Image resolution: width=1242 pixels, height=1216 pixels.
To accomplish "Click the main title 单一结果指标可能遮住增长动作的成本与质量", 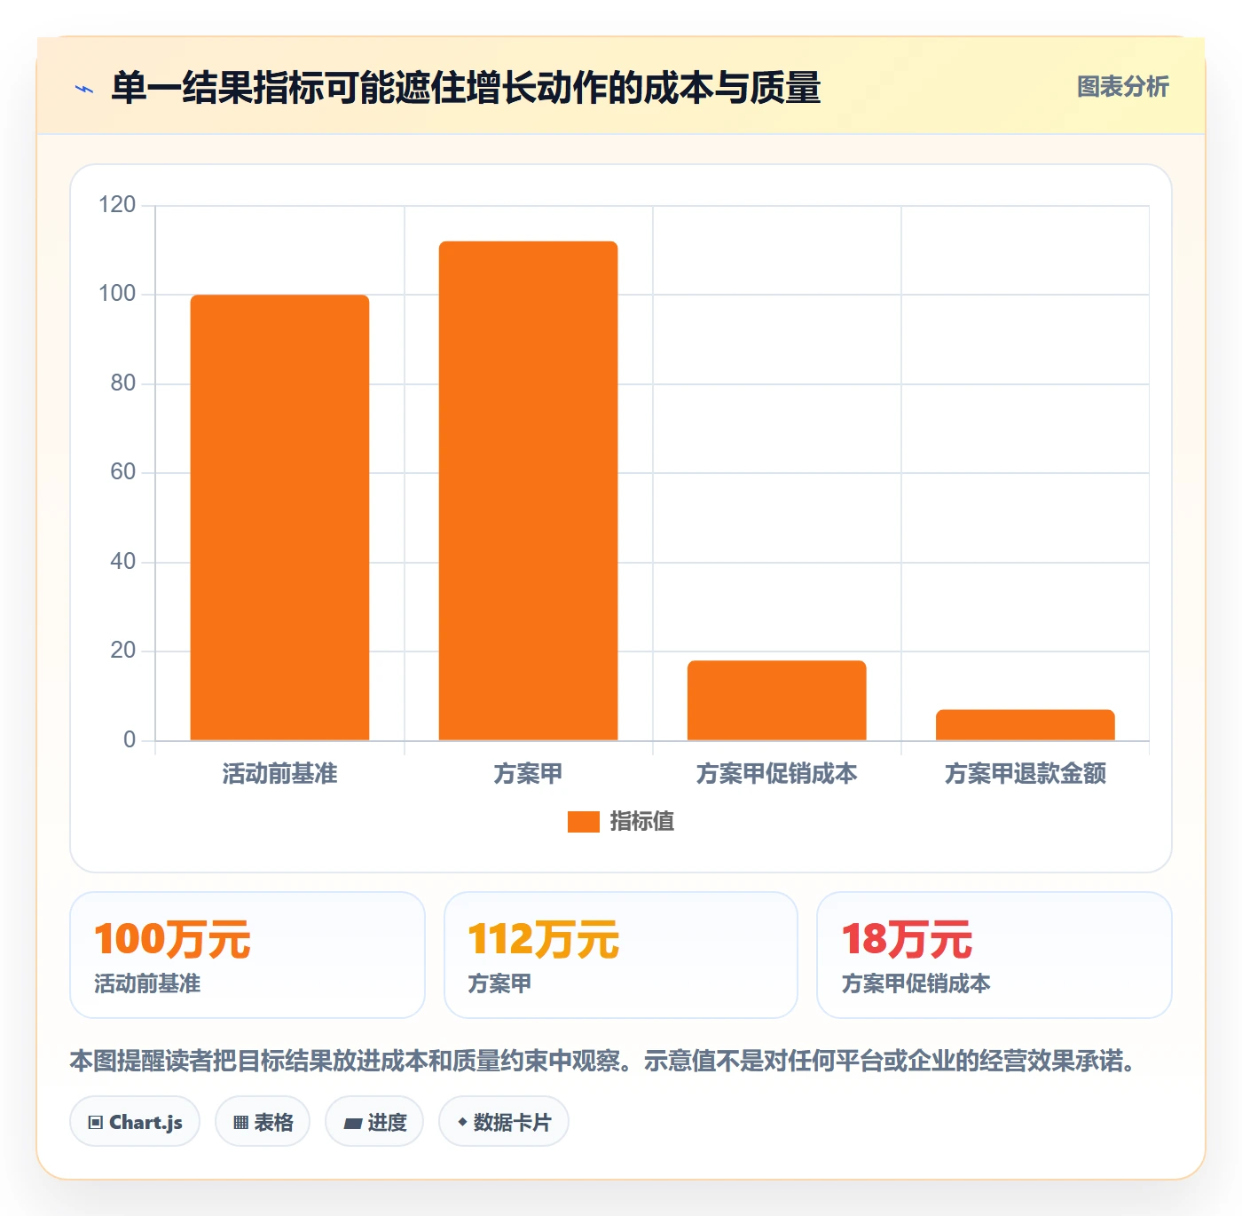I will coord(466,88).
